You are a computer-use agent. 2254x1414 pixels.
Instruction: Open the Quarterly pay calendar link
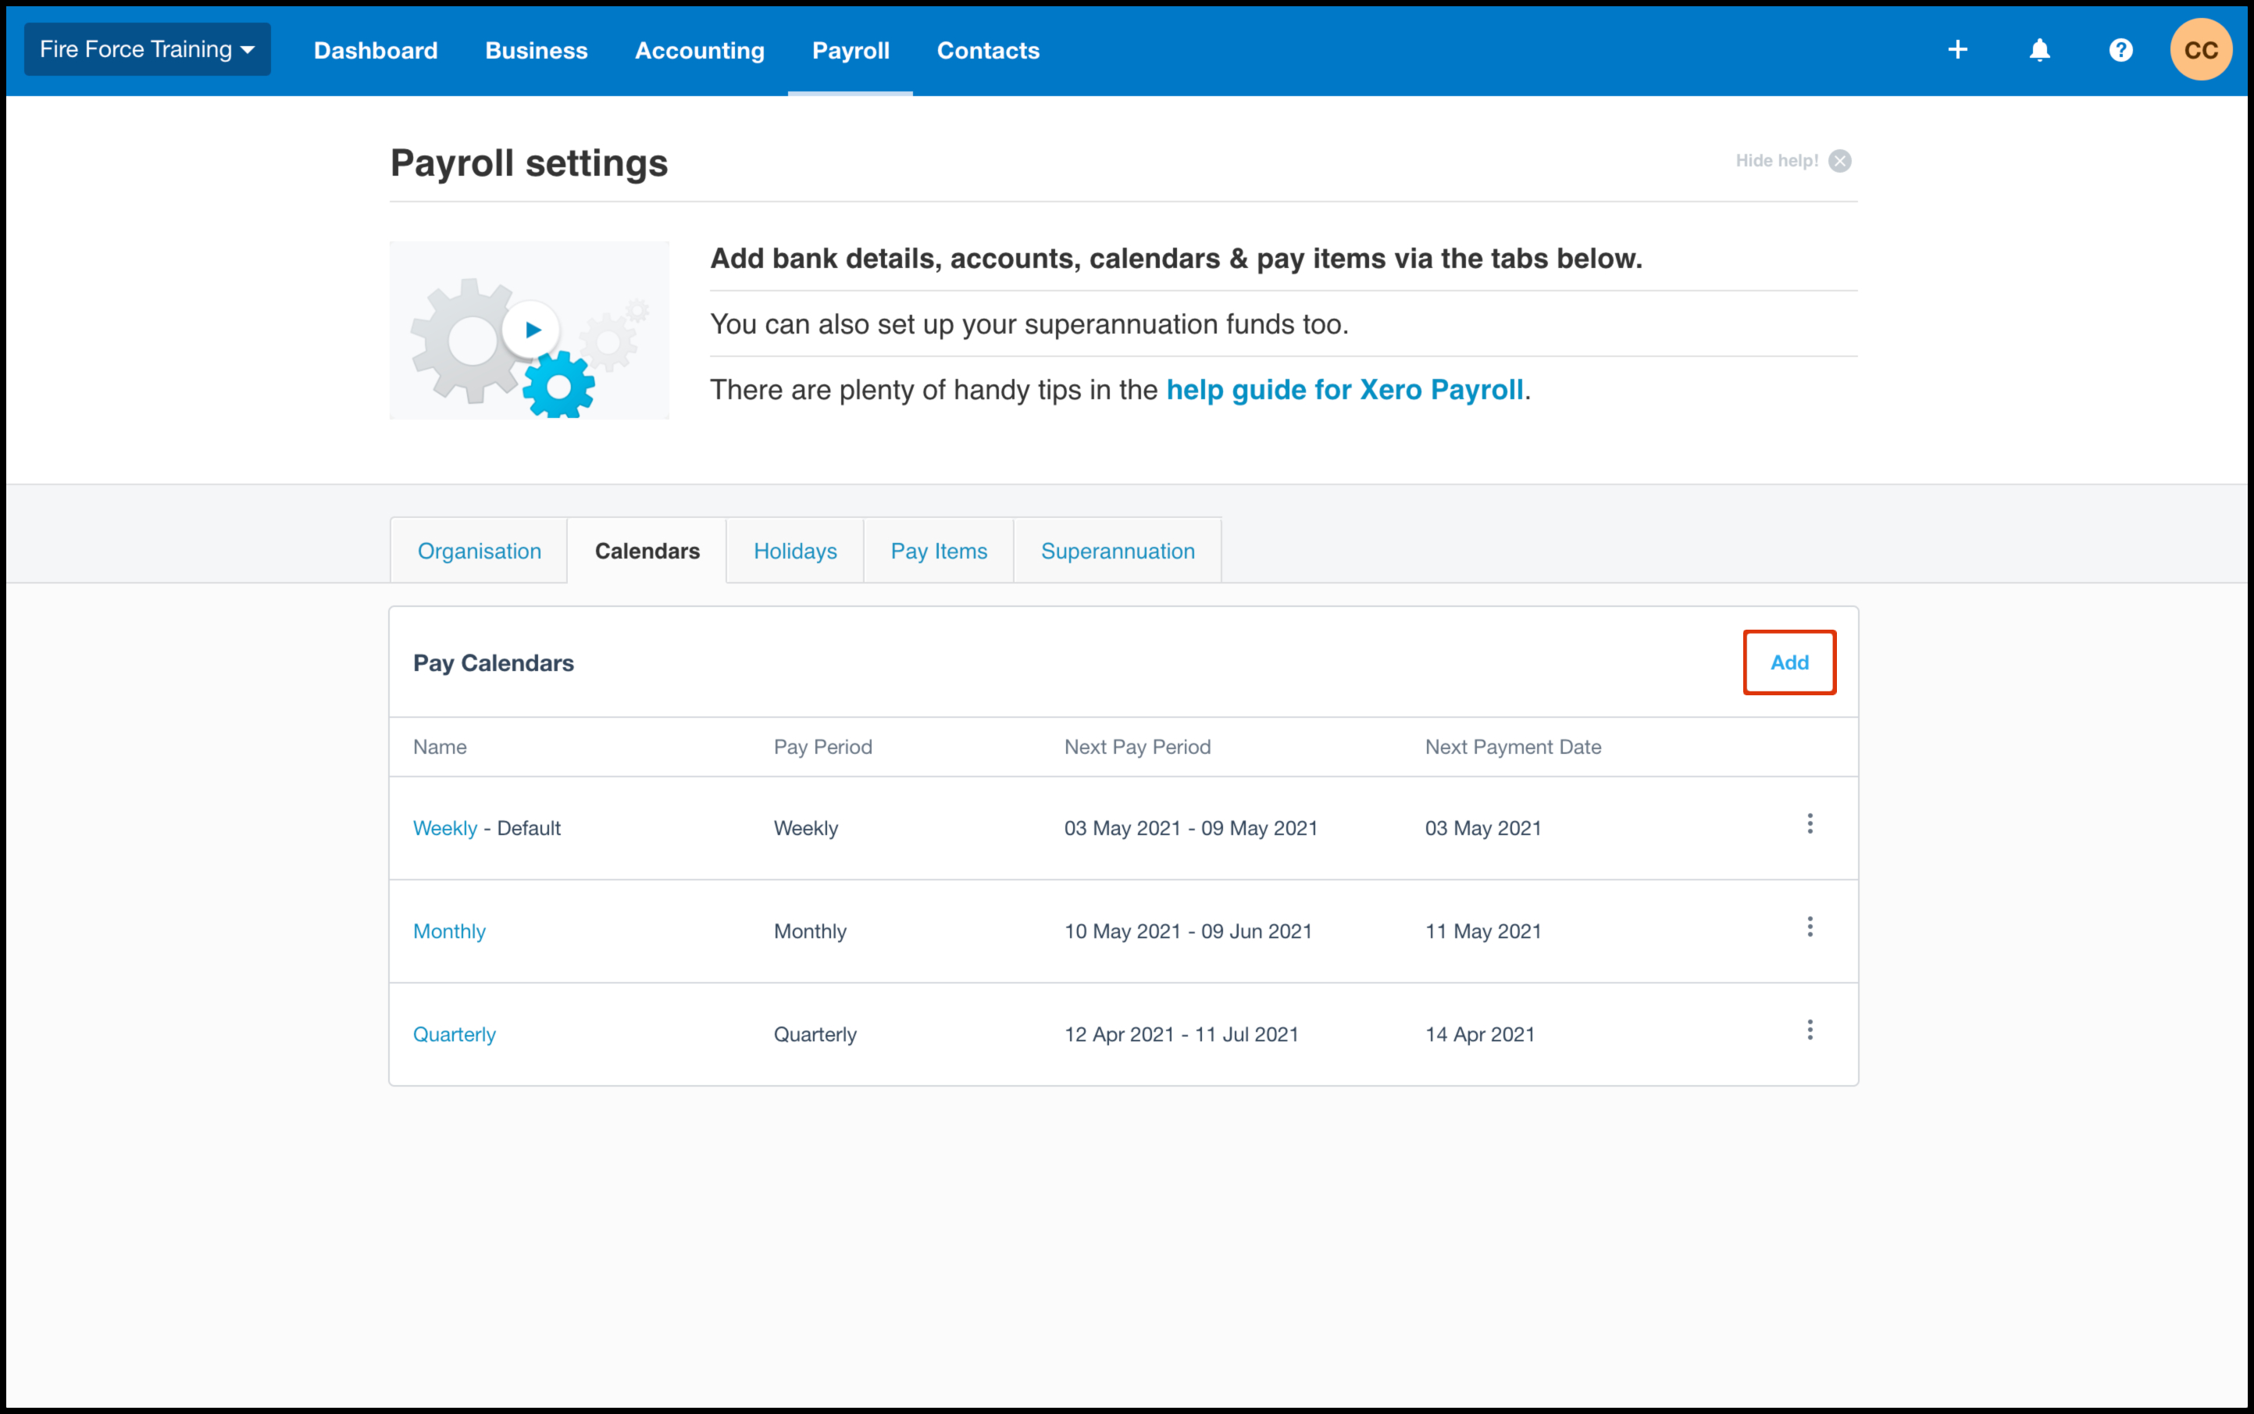455,1034
